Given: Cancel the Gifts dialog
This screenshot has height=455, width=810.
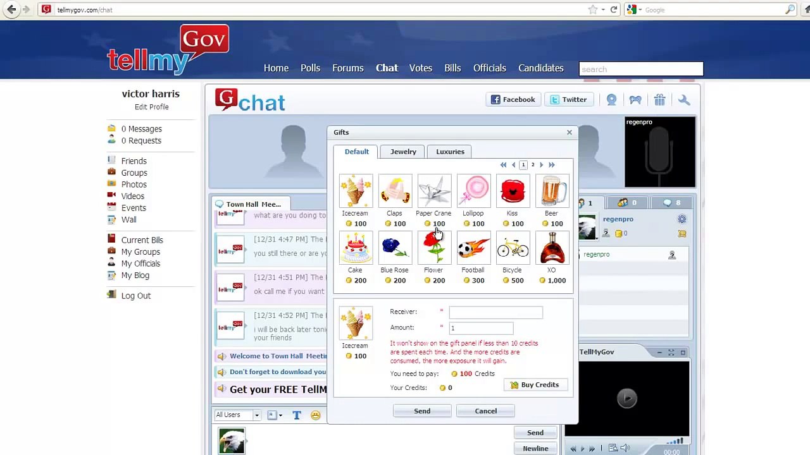Looking at the screenshot, I should point(486,411).
